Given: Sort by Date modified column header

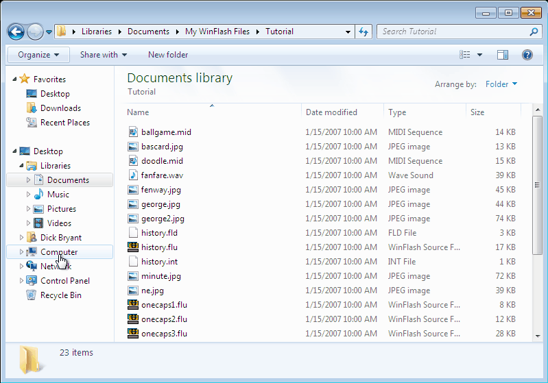Looking at the screenshot, I should [x=342, y=112].
